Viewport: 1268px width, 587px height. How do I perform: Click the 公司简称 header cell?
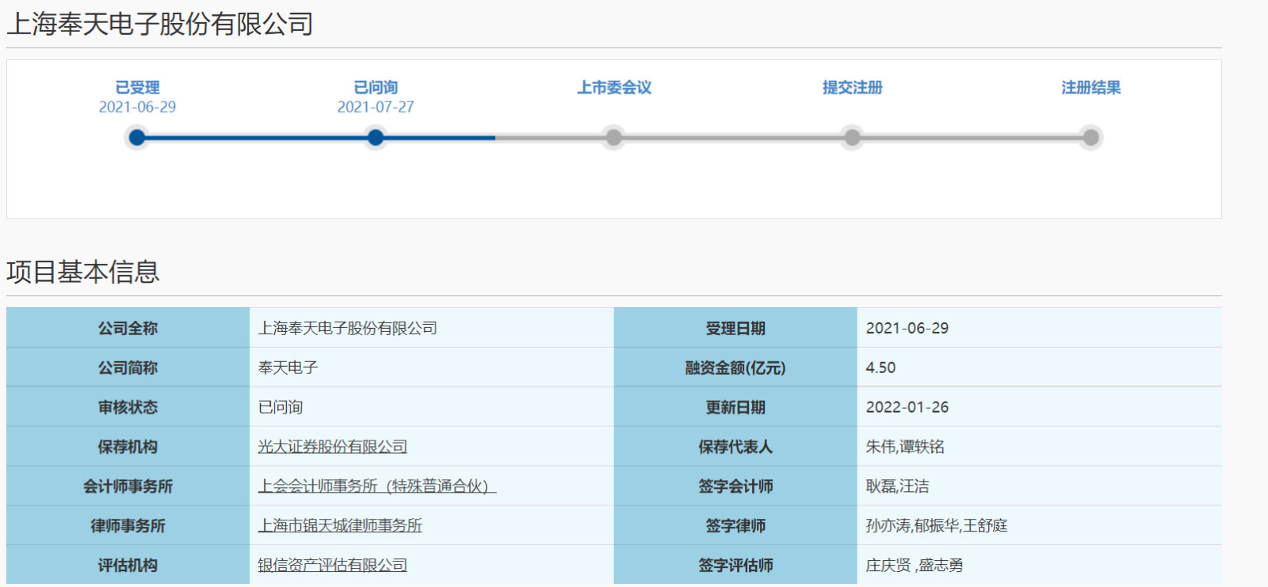tap(128, 368)
